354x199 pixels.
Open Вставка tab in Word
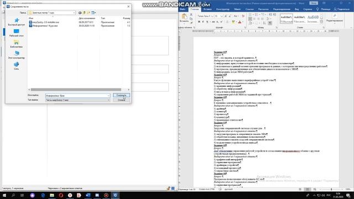207,9
